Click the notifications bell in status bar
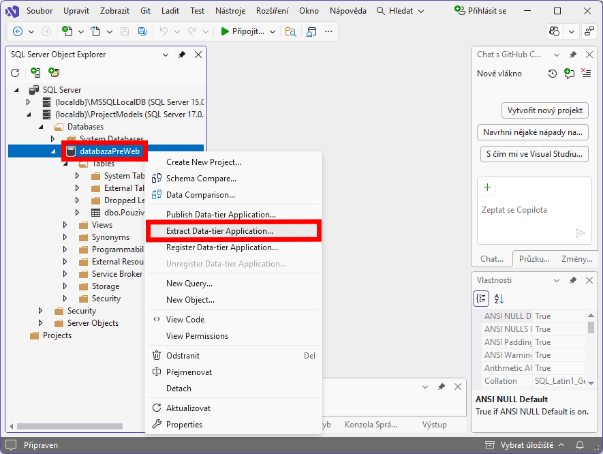 580,445
